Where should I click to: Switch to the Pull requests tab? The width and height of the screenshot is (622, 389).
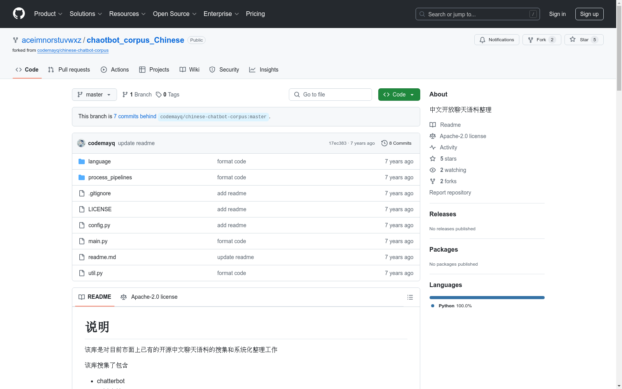[69, 70]
